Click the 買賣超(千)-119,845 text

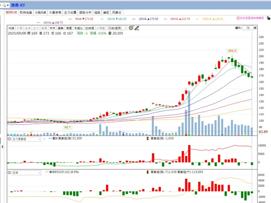coord(190,172)
